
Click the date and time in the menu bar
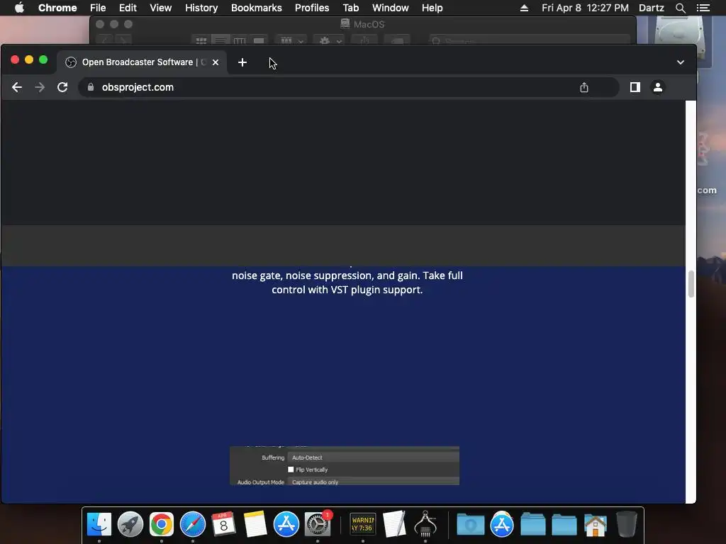click(585, 8)
